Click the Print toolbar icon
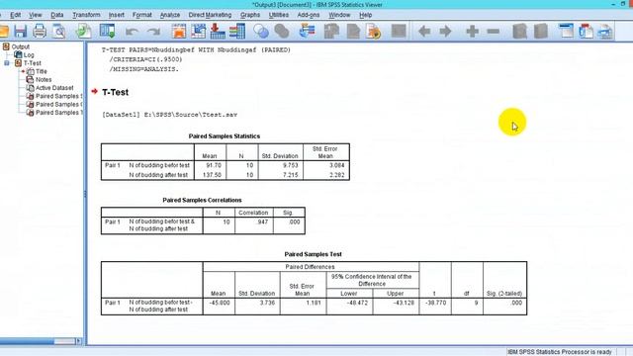 (40, 31)
